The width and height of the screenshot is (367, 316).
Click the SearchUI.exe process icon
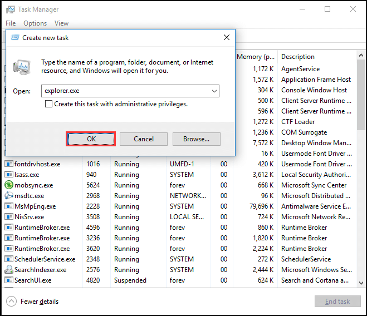pyautogui.click(x=9, y=280)
